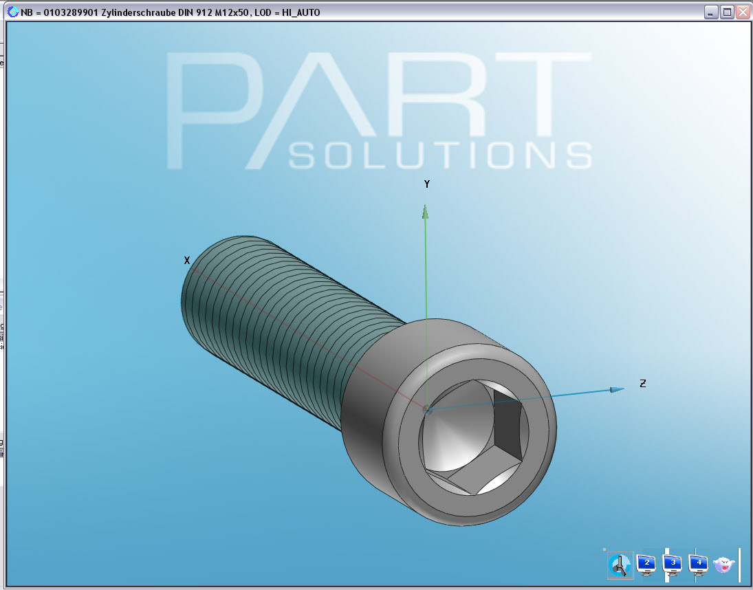Image resolution: width=753 pixels, height=590 pixels.
Task: Select the monitor view 3 icon
Action: coord(673,565)
